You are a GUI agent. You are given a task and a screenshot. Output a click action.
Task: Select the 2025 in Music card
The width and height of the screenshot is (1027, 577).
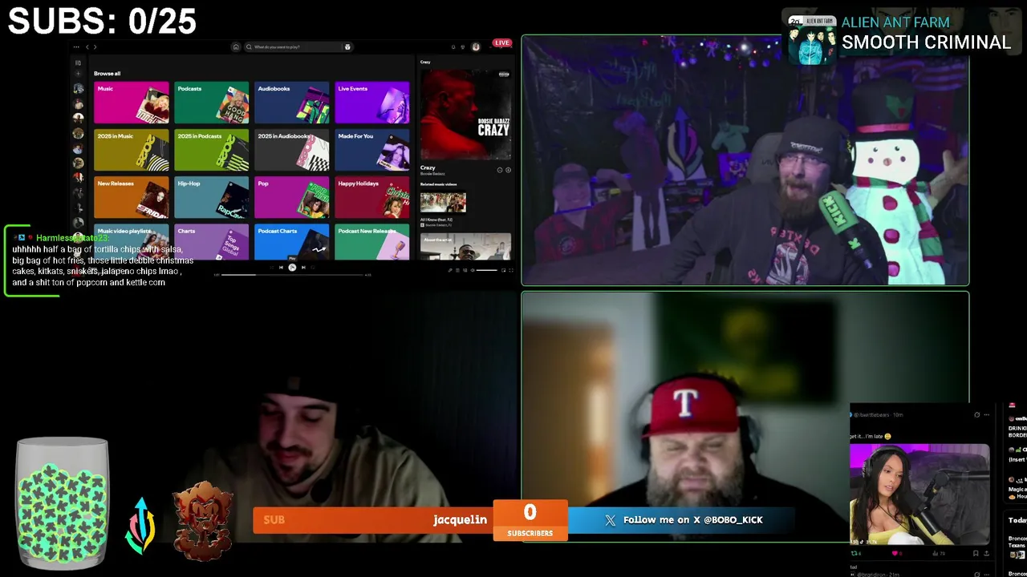coord(132,150)
